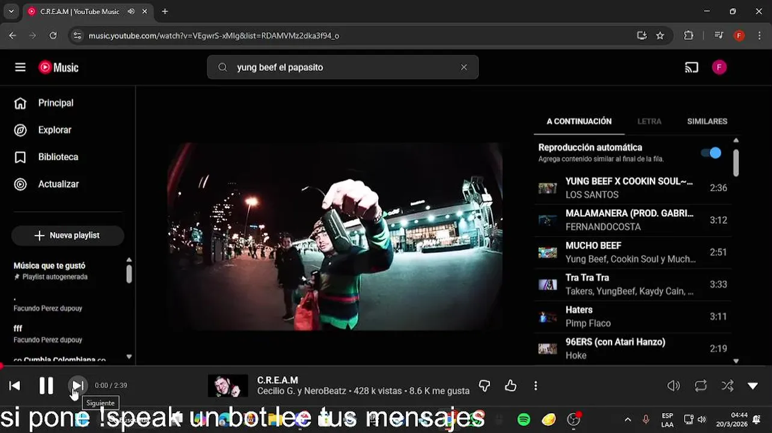Click the YouTube Music logo
The height and width of the screenshot is (433, 772).
pyautogui.click(x=59, y=67)
